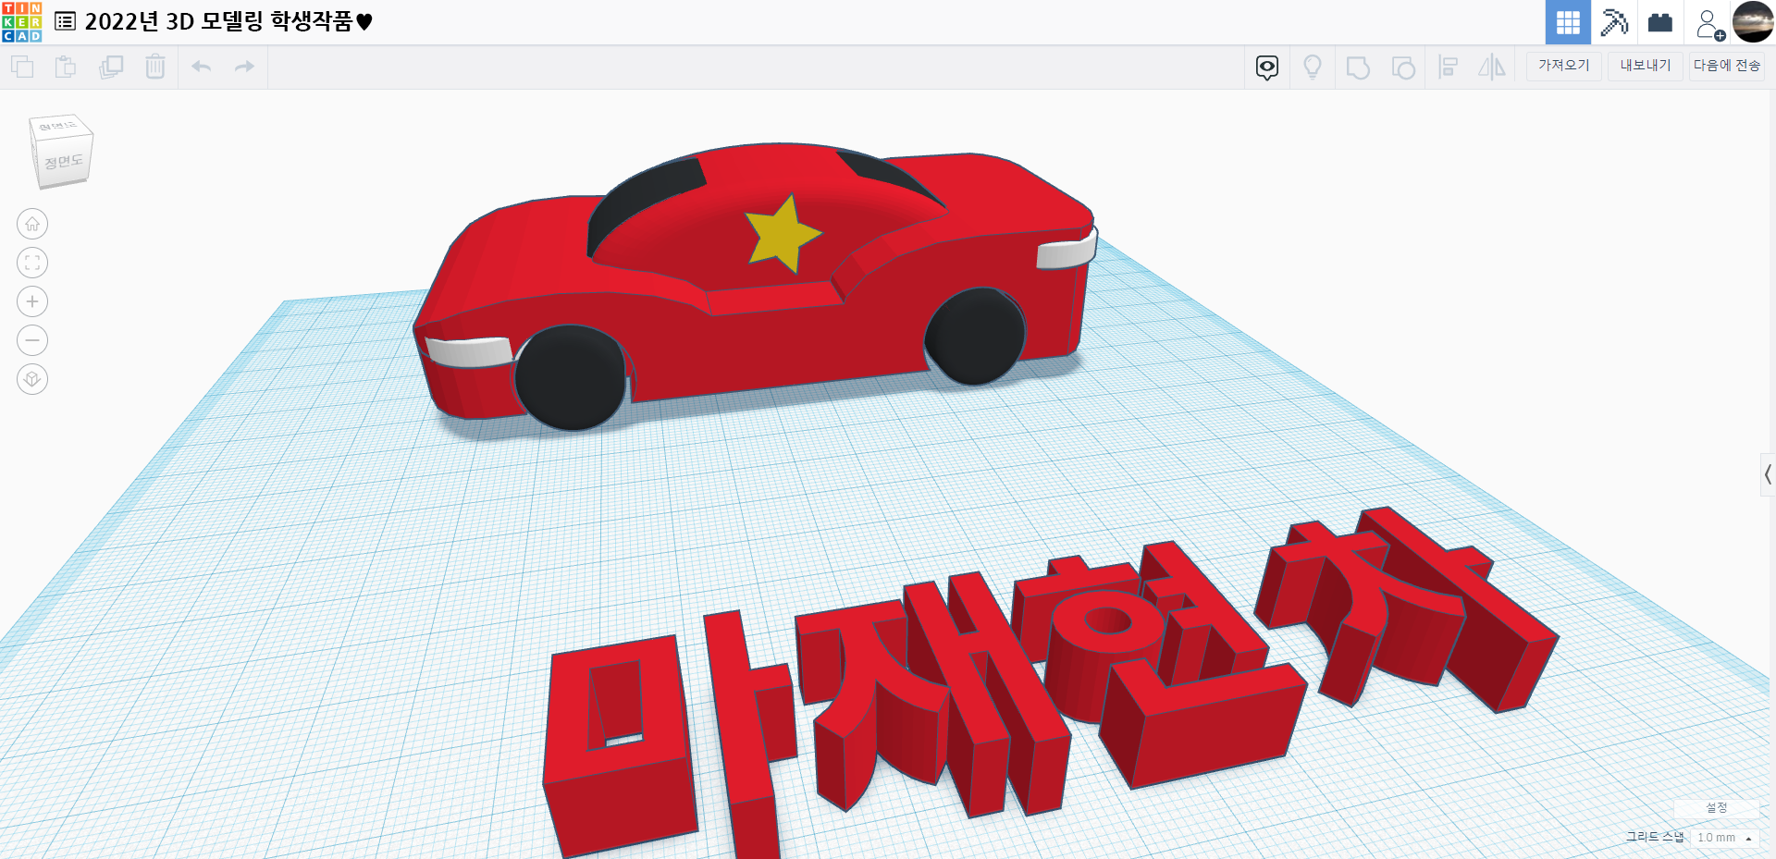This screenshot has height=859, width=1776.
Task: Open the design list icon beside title
Action: 65,21
